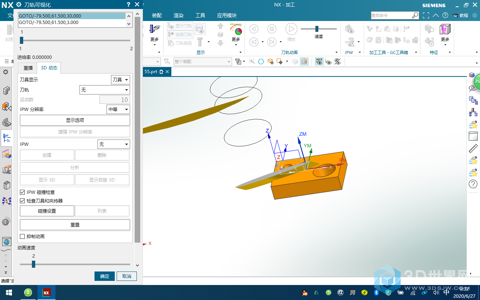Image resolution: width=480 pixels, height=300 pixels.
Task: Click the 碰撞设置 button
Action: (47, 211)
